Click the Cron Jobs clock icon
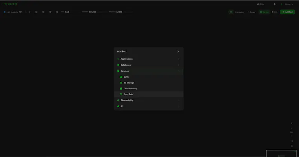Viewport: 299px width, 157px height. coord(121,94)
